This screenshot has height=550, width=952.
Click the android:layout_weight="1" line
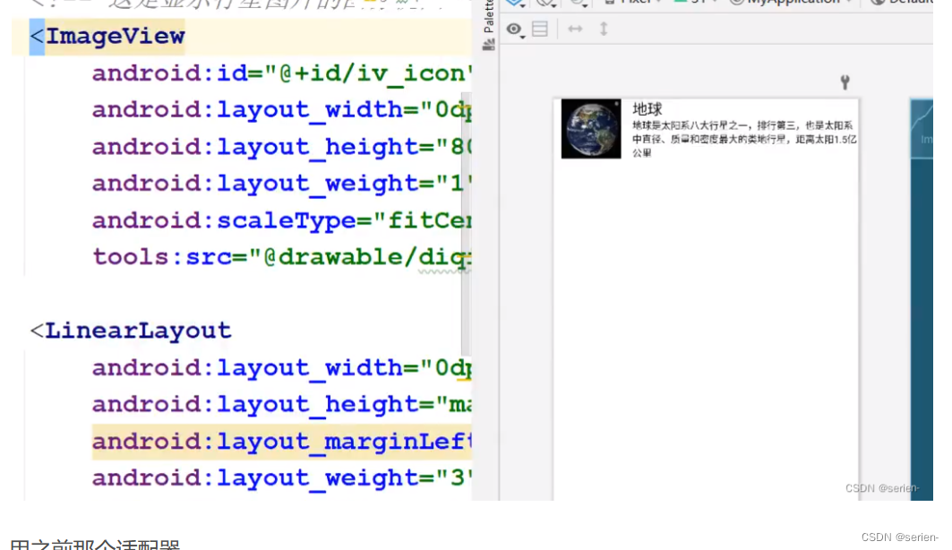(281, 184)
